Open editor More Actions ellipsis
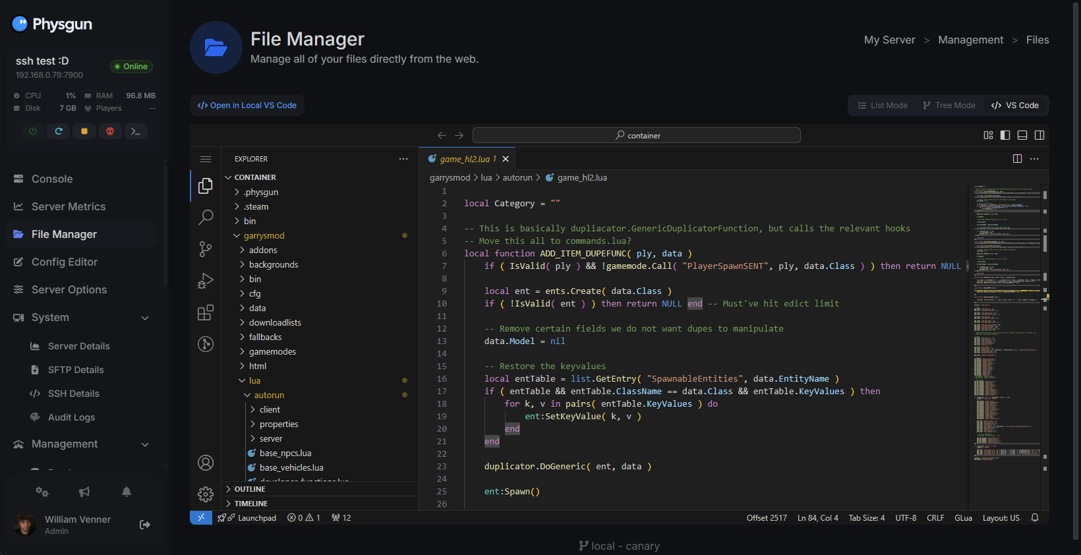 pyautogui.click(x=1034, y=159)
